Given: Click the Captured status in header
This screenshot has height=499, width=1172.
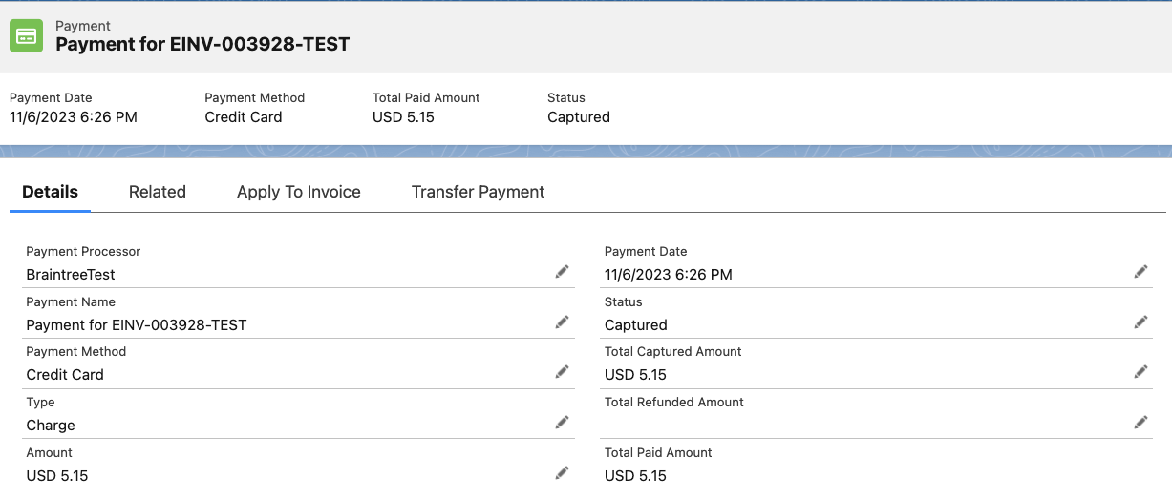Looking at the screenshot, I should (578, 117).
